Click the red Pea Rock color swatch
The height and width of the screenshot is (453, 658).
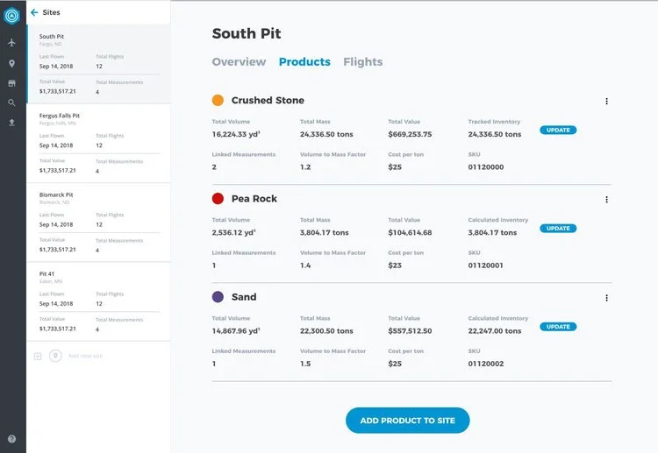point(218,199)
